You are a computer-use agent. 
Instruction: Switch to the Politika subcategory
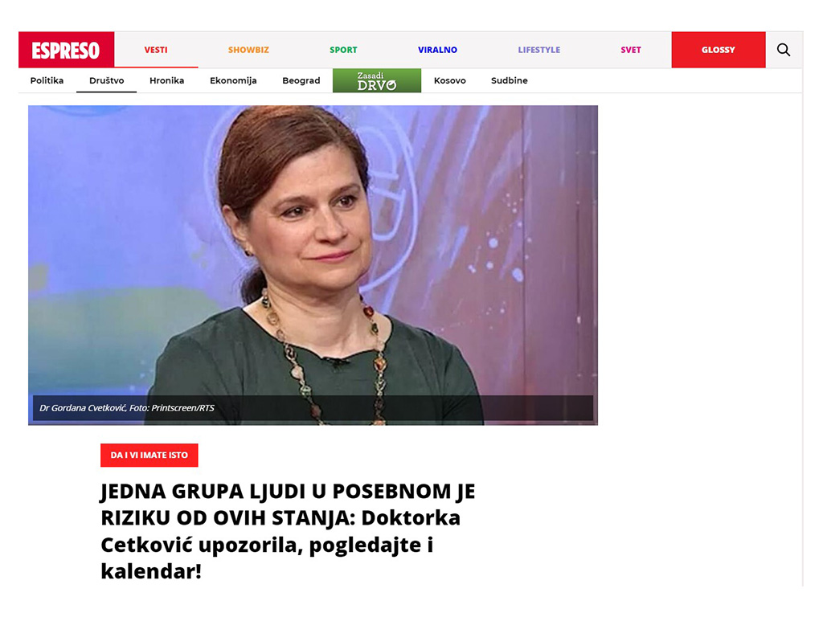[47, 80]
